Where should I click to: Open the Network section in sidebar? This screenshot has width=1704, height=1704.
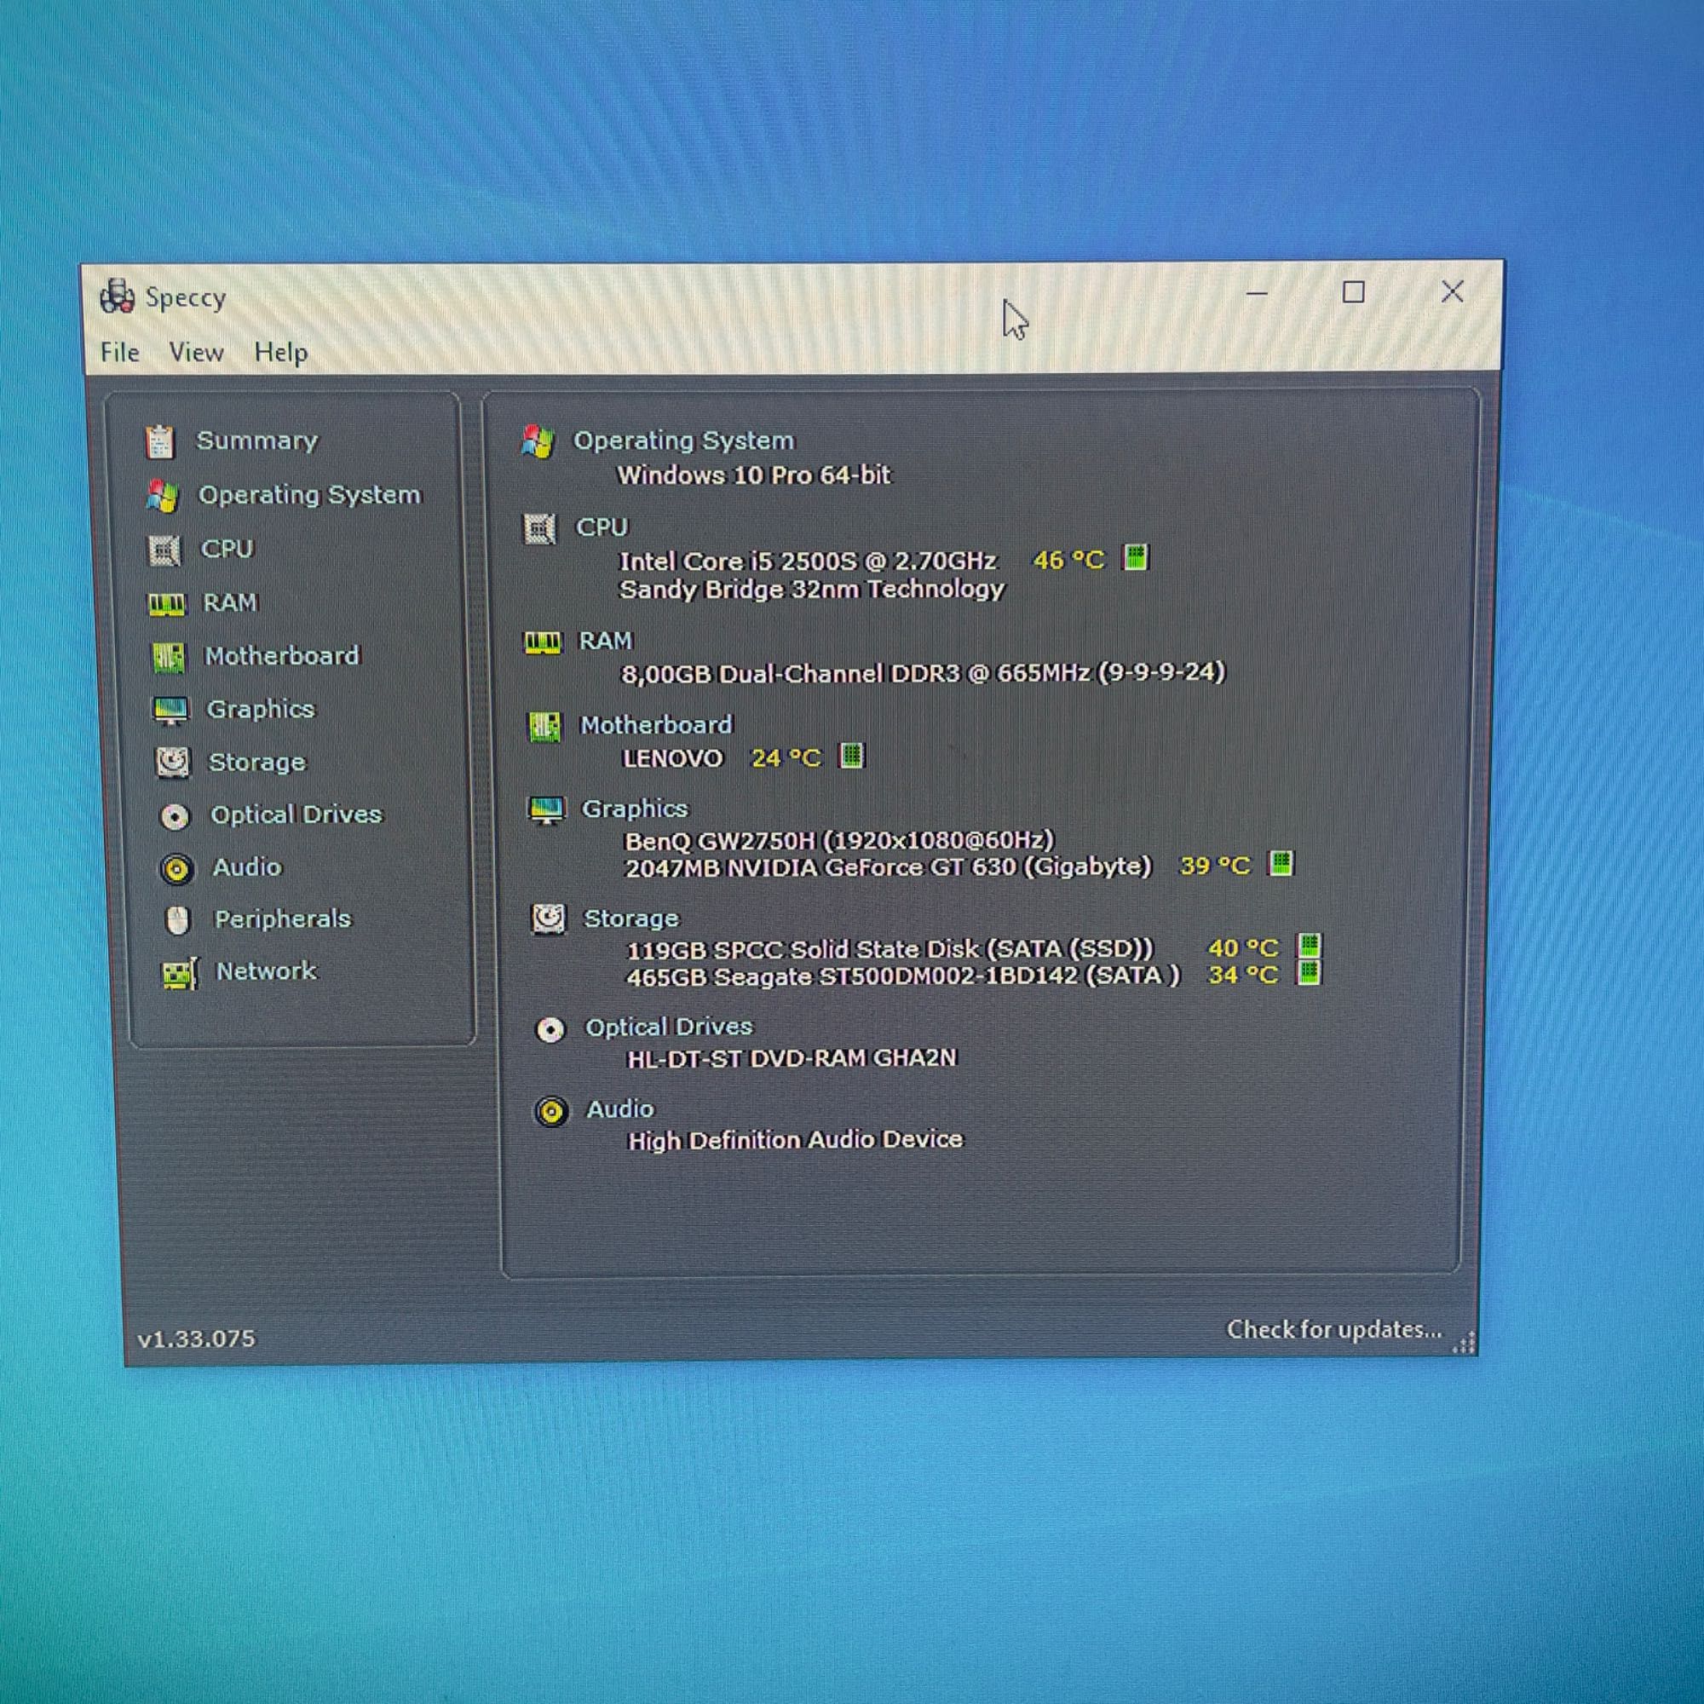(x=267, y=971)
